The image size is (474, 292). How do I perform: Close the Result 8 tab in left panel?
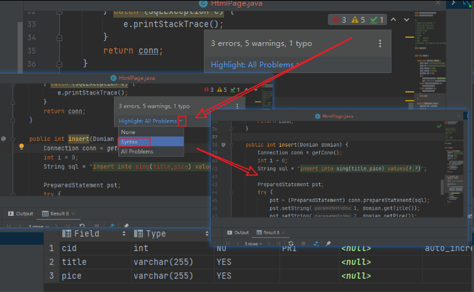click(74, 214)
